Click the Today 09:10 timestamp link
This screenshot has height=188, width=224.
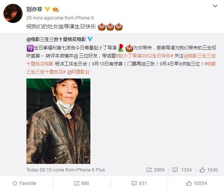(x=39, y=170)
